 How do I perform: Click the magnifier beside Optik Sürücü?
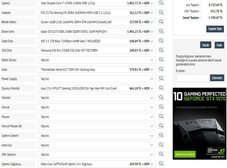(161, 60)
